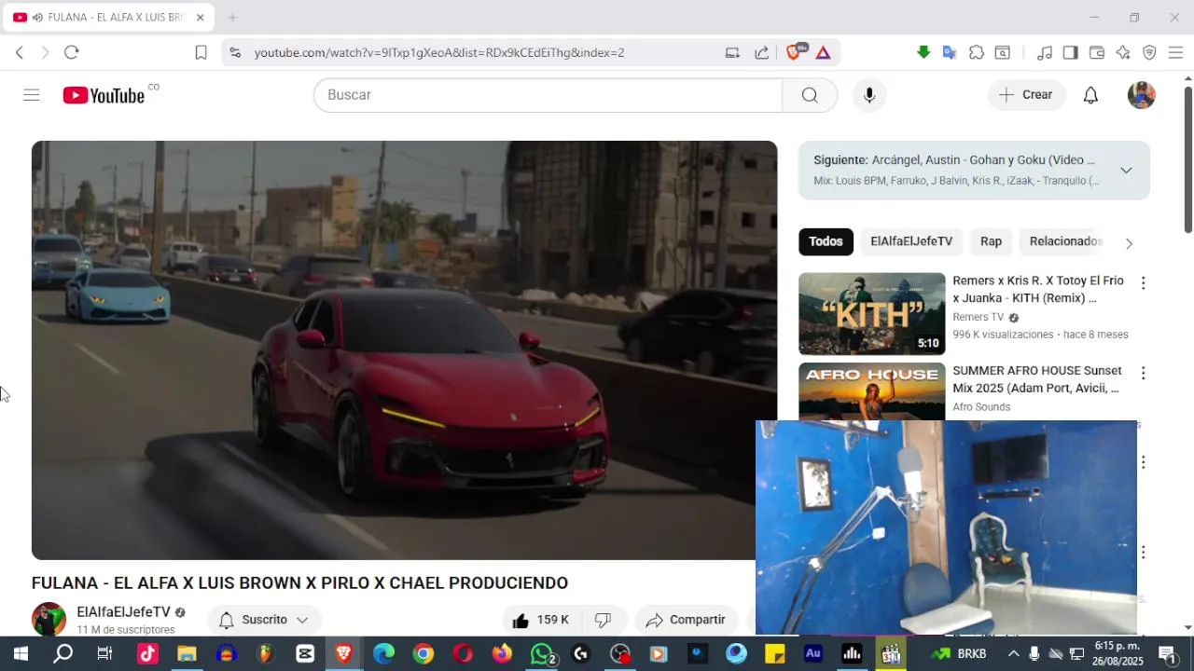Open the Suscrito notification dropdown
This screenshot has width=1194, height=671.
point(264,620)
